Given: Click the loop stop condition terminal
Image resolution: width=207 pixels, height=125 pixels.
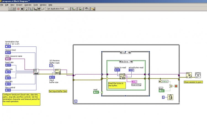Looking at the screenshot, I should point(176,86).
